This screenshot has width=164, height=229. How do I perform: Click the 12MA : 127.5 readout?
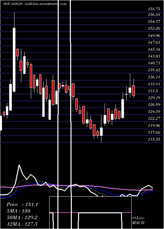pos(22,224)
